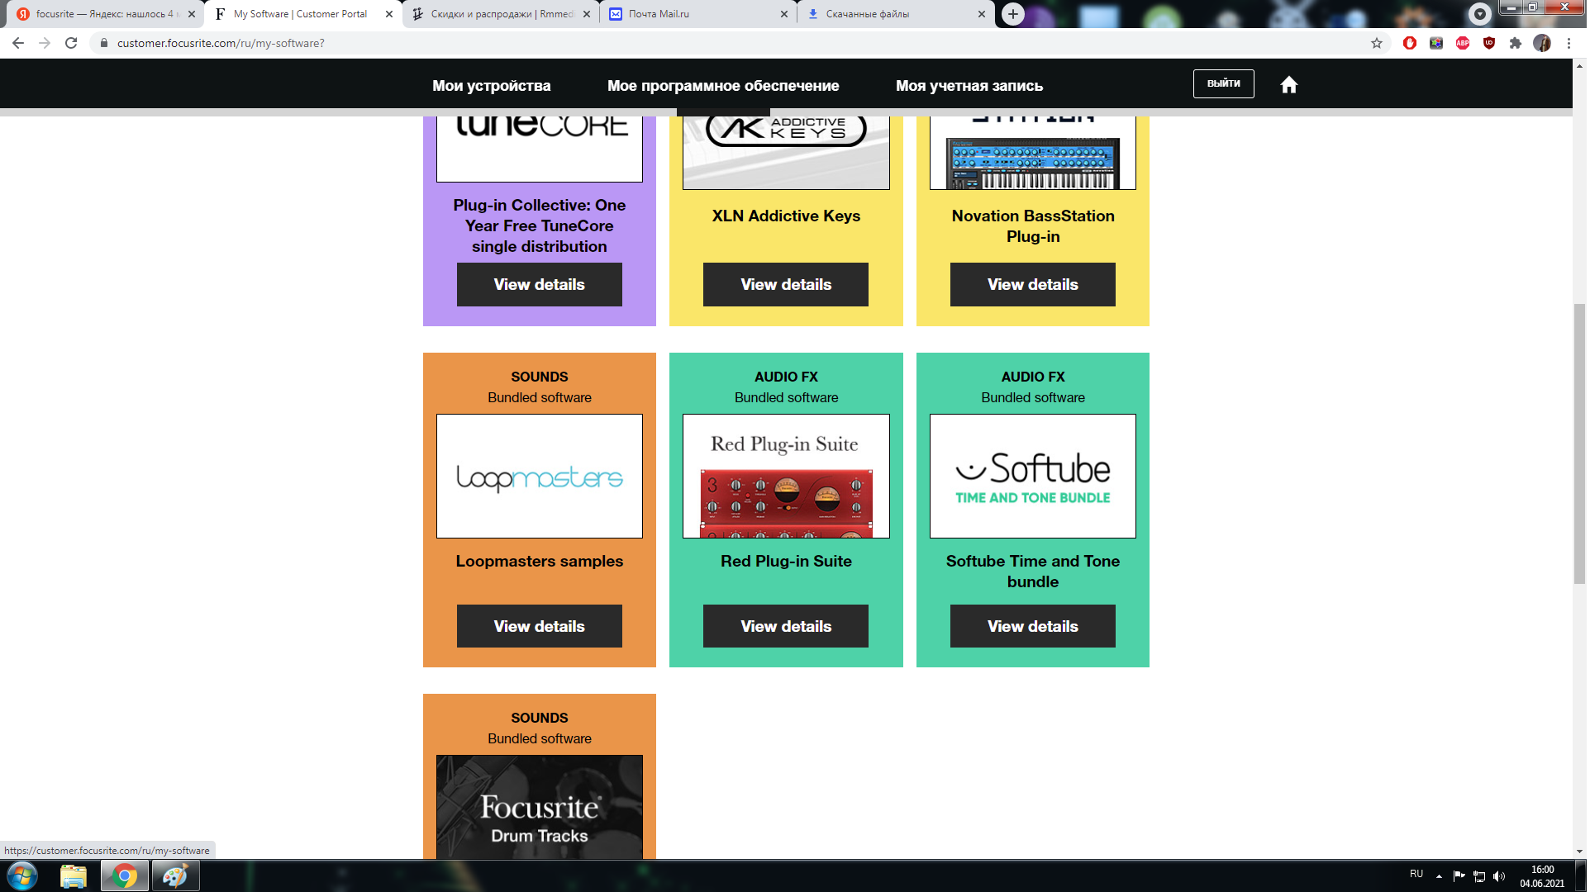The image size is (1590, 892).
Task: Click the Выйти logout button
Action: tap(1226, 84)
